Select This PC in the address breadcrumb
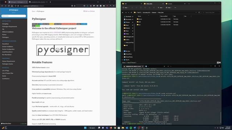 pyautogui.click(x=139, y=13)
